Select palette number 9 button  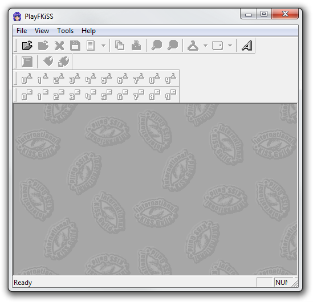170,95
